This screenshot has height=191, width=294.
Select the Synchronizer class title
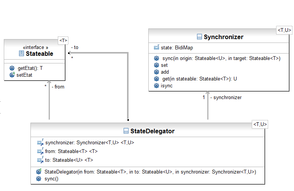[224, 37]
